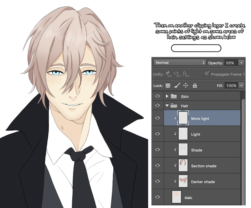Image resolution: width=251 pixels, height=208 pixels.
Task: Open the Fill slider dropdown arrow
Action: click(x=241, y=85)
